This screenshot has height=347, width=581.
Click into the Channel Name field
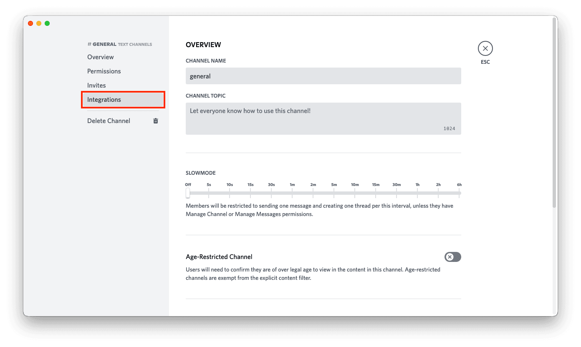[323, 76]
